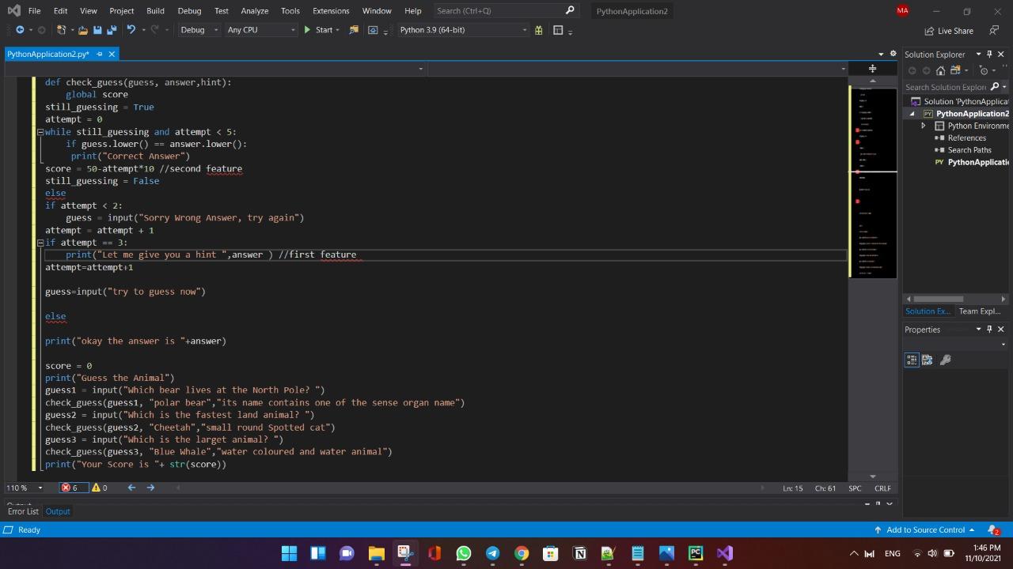Click the feedback icon next to Live Share
1013x569 pixels.
[994, 30]
